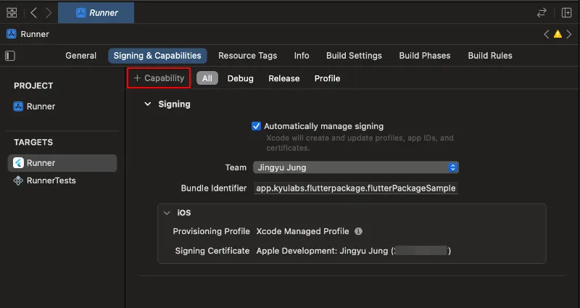Viewport: 580px width, 308px height.
Task: Switch to the Build Settings tab
Action: tap(354, 56)
